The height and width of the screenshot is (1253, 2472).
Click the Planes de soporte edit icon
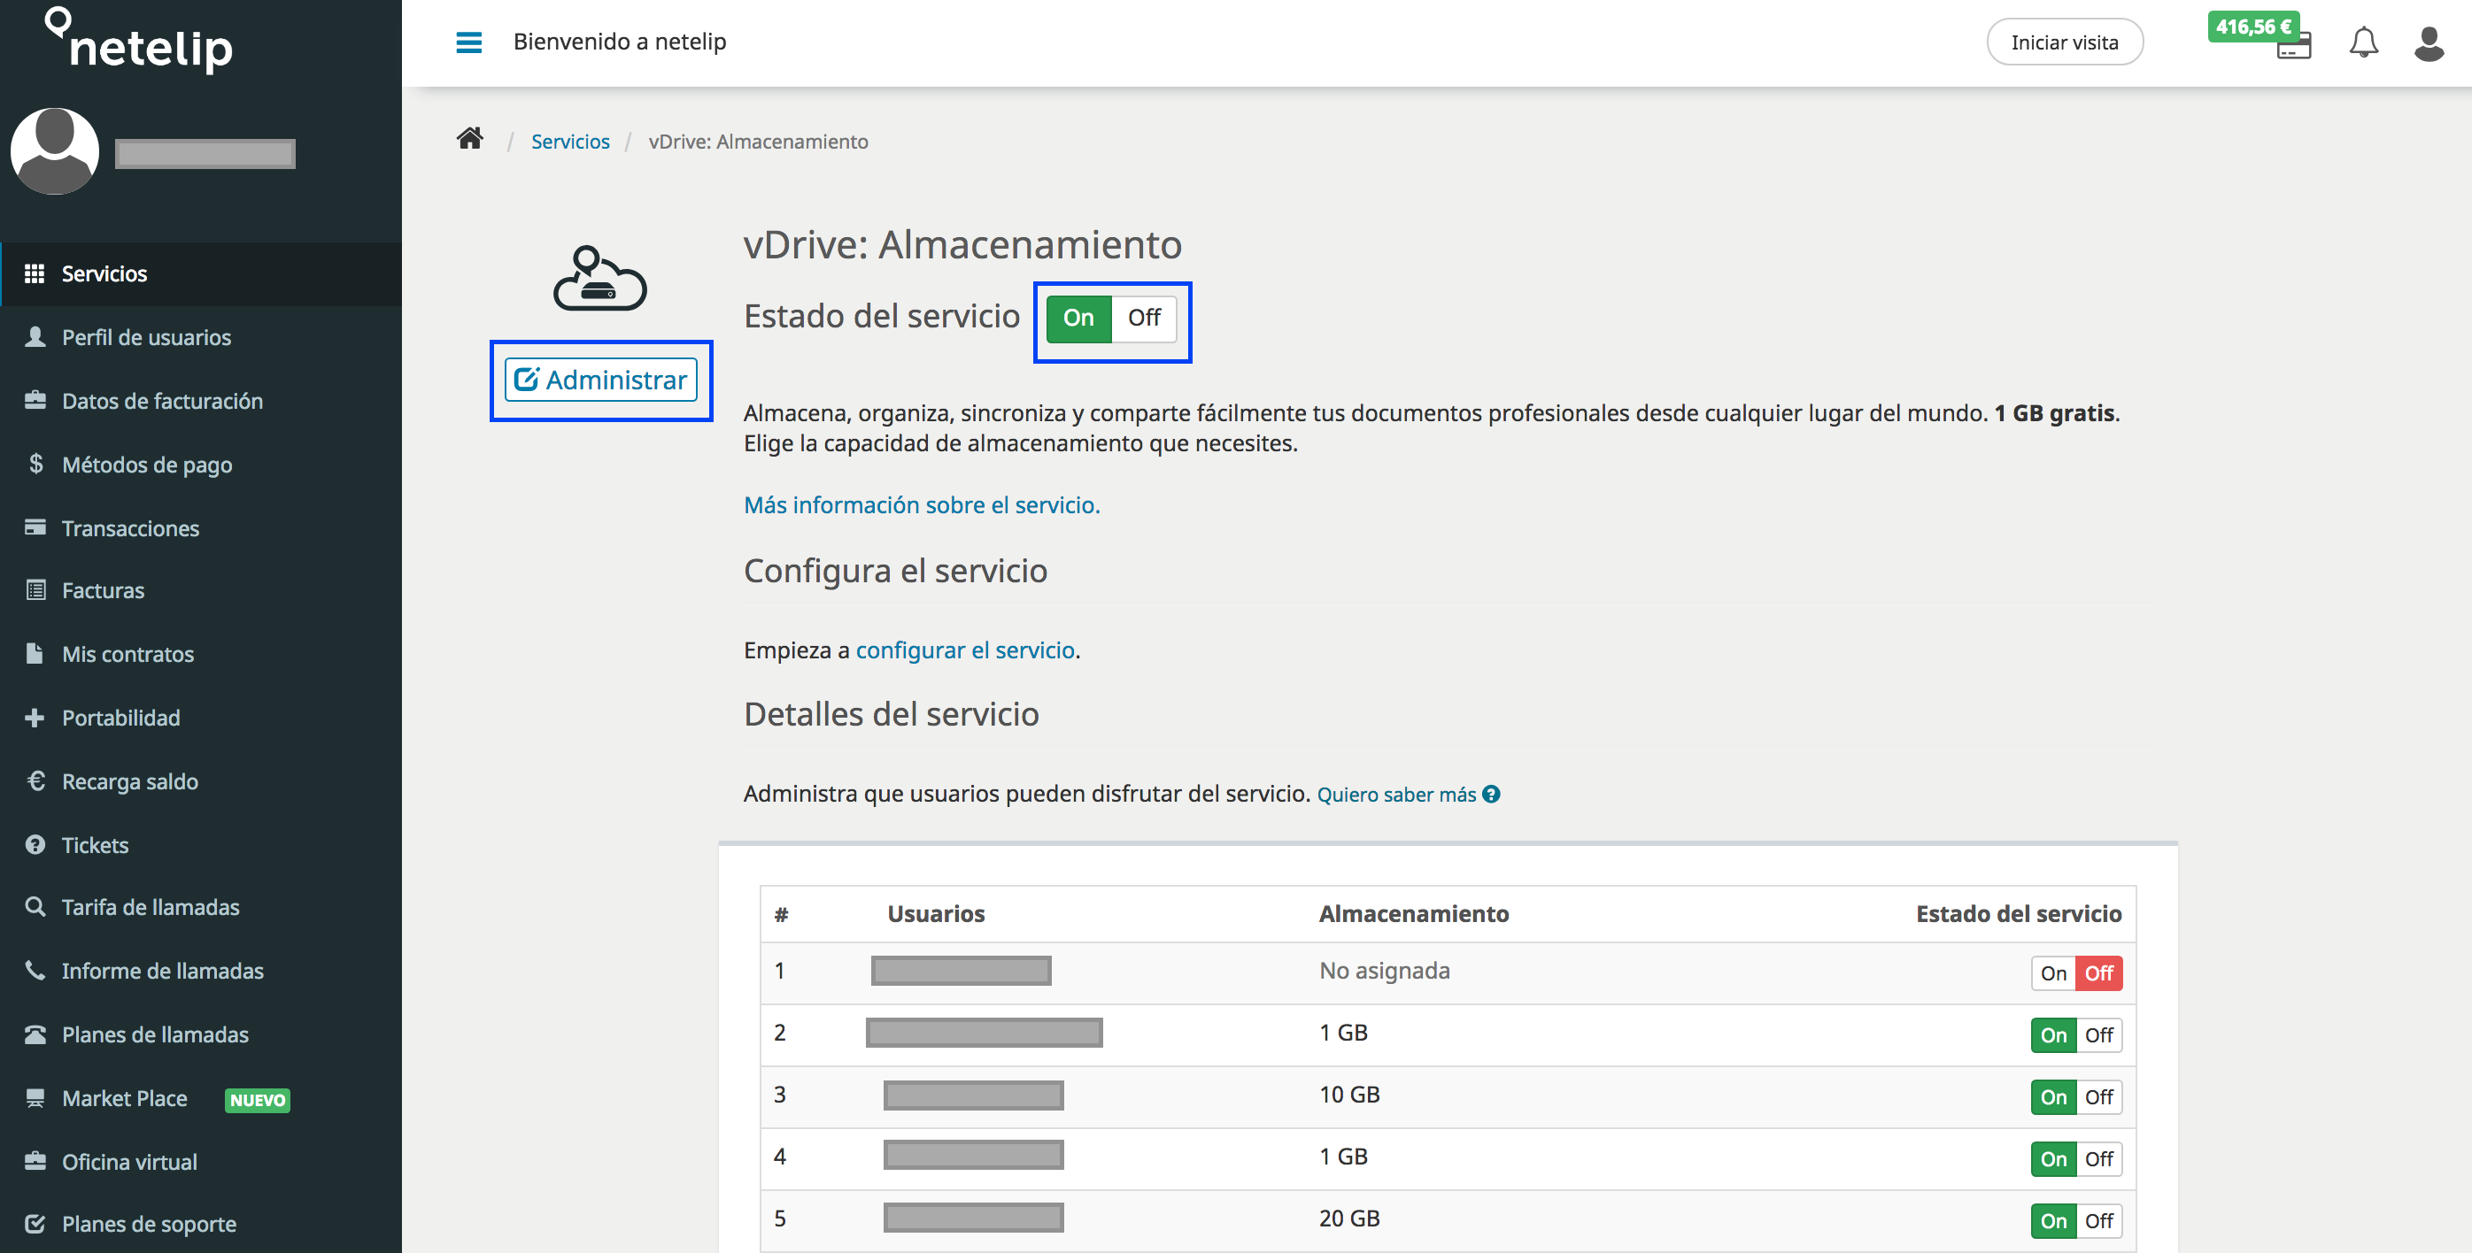point(35,1223)
